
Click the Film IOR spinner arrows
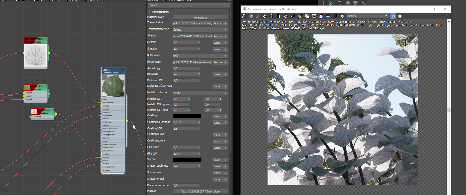pos(199,154)
